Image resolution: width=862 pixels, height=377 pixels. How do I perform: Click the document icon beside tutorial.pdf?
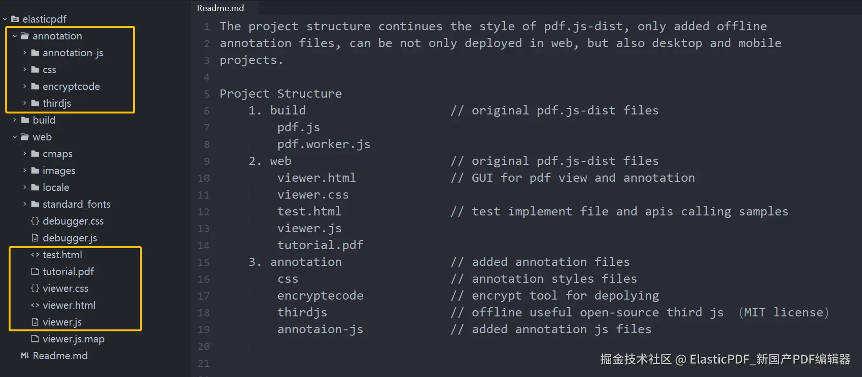point(35,271)
